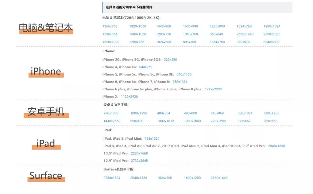The image size is (313, 194).
Task: Choose the 1600x1200 tablet resolution
Action: (192, 178)
